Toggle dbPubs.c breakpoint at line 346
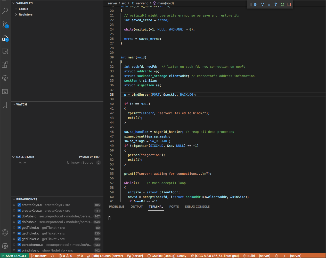The image size is (326, 258). (x=19, y=222)
